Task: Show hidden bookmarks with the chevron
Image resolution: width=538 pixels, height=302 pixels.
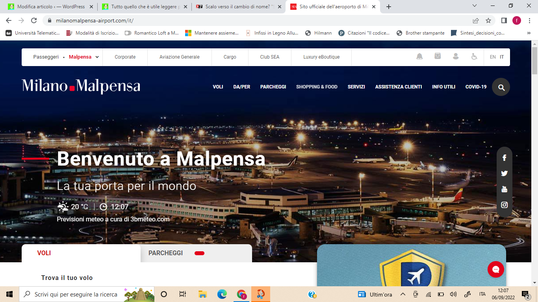Action: [529, 33]
